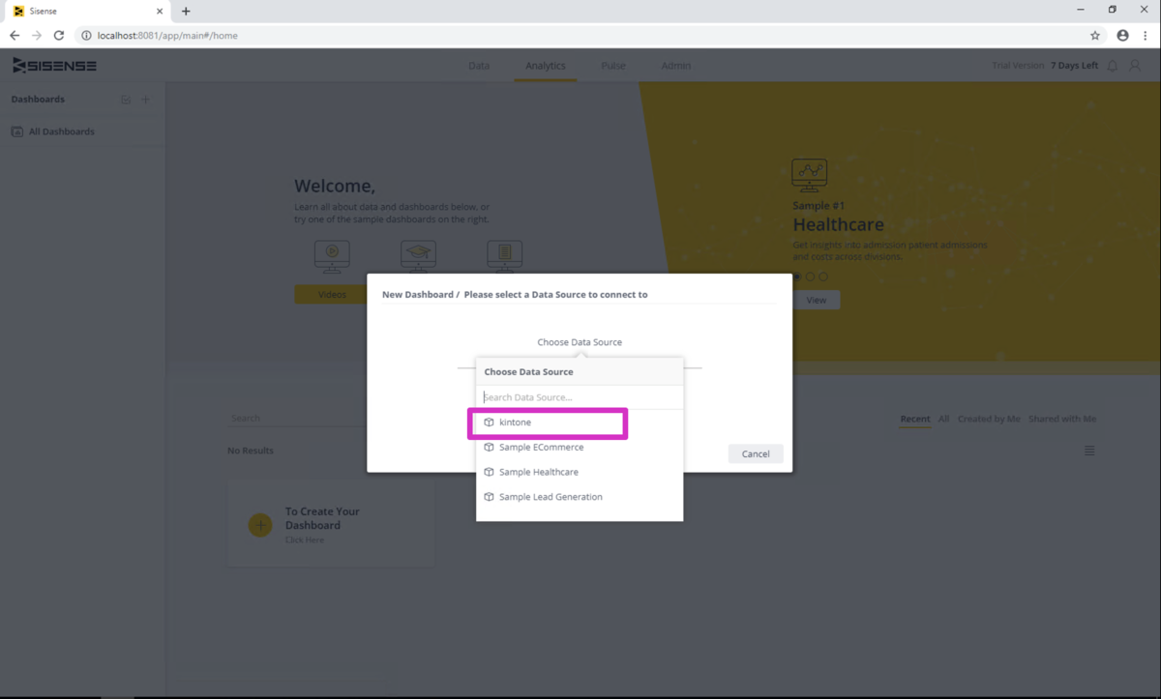This screenshot has height=699, width=1161.
Task: Cancel the New Dashboard dialog
Action: (x=756, y=453)
